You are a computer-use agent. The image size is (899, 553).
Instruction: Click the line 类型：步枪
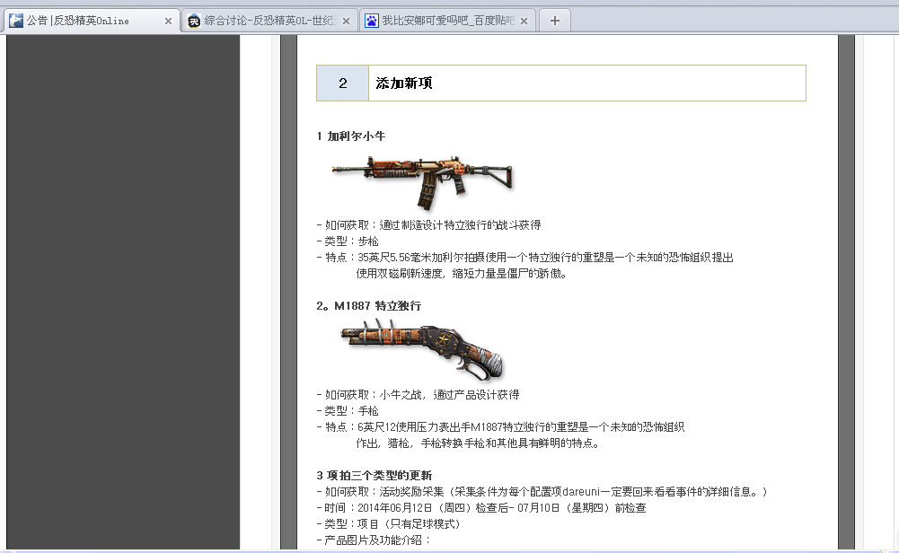(x=348, y=241)
